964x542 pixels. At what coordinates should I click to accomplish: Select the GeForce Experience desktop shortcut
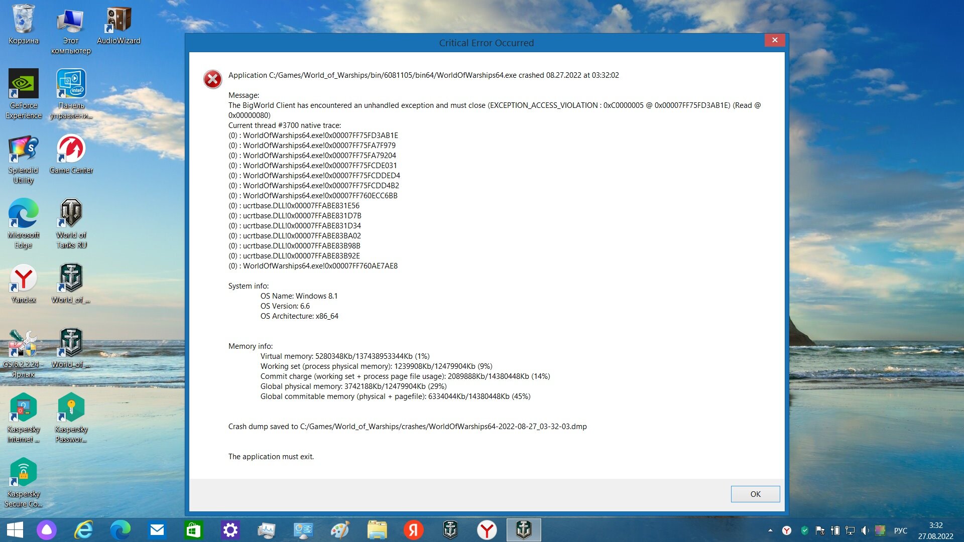pos(24,94)
